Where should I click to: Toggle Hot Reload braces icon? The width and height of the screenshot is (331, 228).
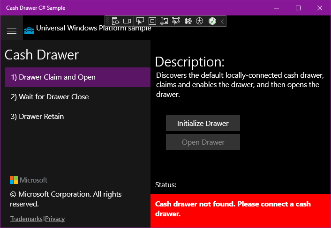point(188,21)
